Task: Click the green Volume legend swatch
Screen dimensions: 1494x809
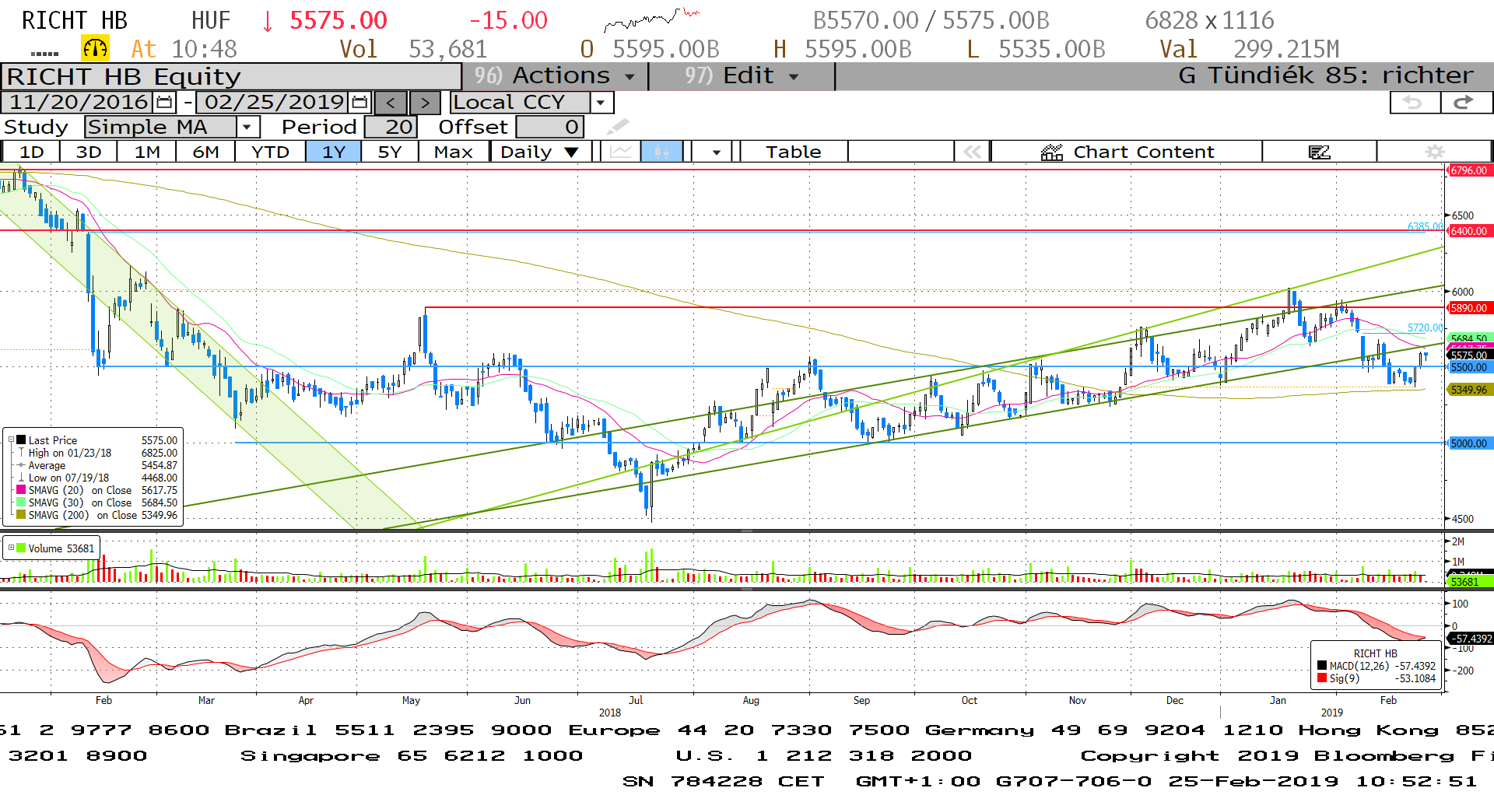Action: coord(21,548)
